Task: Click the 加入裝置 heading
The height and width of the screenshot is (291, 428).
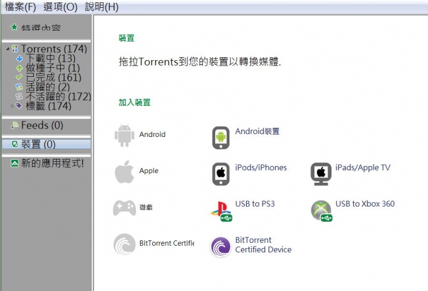Action: [134, 102]
